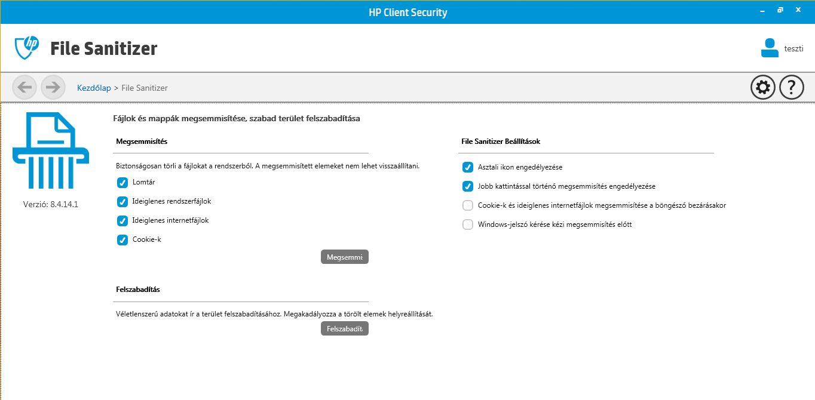The height and width of the screenshot is (400, 815).
Task: Click the forward arrow navigation icon
Action: click(x=53, y=88)
